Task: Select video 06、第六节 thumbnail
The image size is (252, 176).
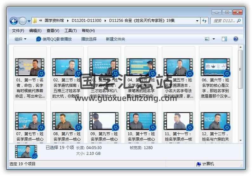Action: (x=216, y=67)
